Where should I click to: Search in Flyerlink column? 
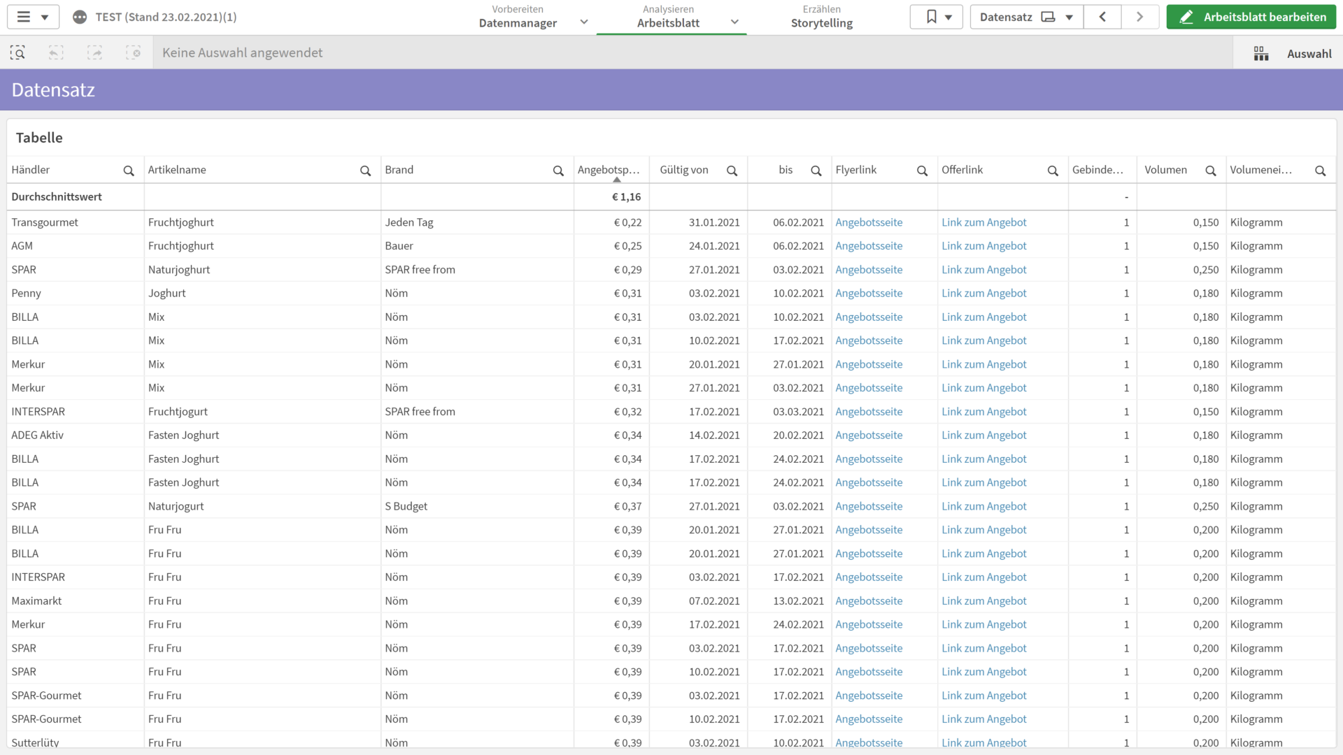point(922,171)
